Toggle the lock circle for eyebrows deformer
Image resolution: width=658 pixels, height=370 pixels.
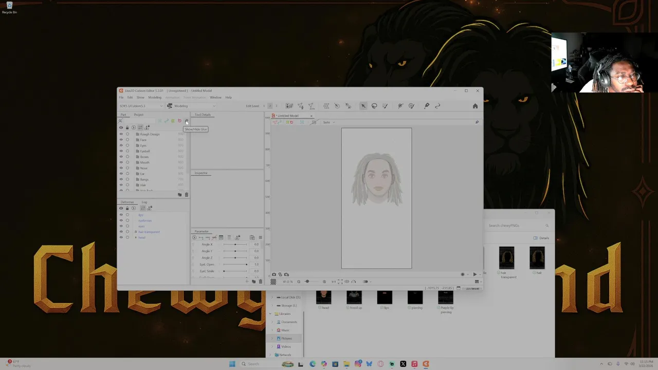pyautogui.click(x=127, y=220)
